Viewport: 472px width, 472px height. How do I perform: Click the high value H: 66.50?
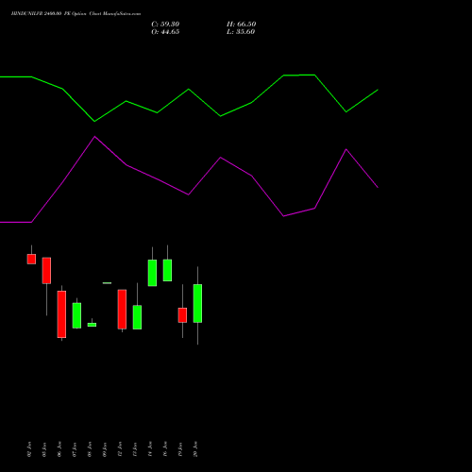tap(241, 25)
